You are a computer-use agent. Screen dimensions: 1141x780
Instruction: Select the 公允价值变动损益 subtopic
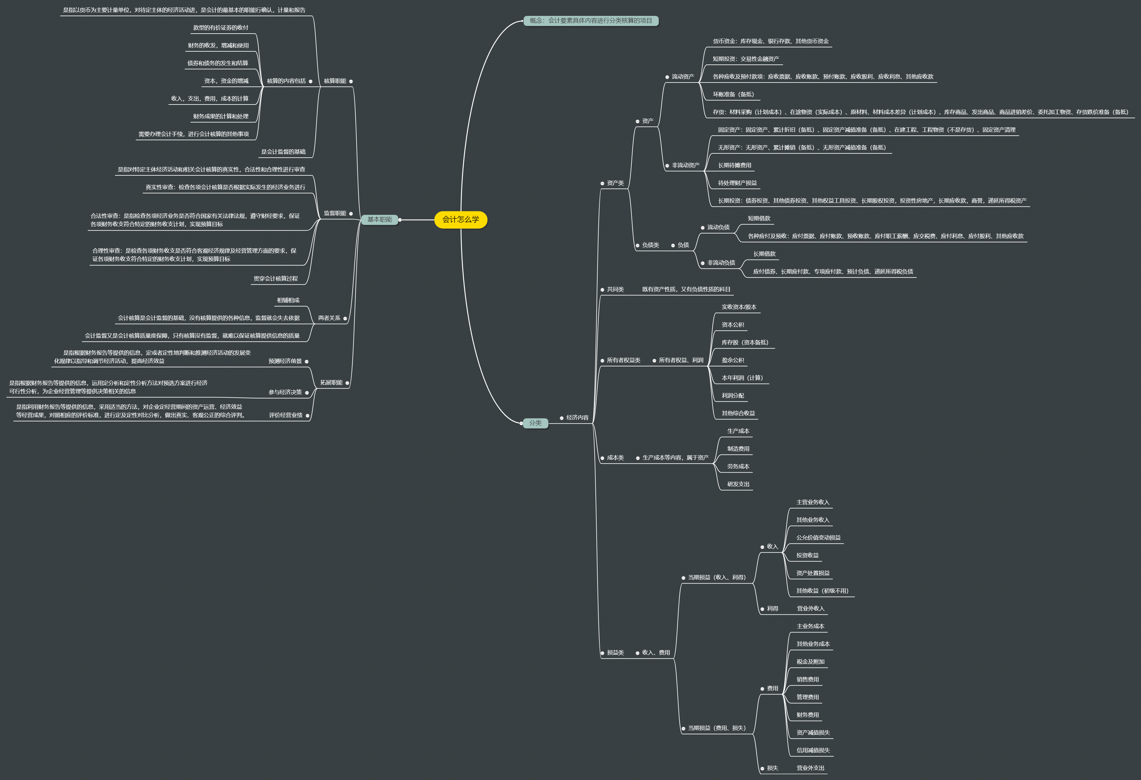point(818,538)
